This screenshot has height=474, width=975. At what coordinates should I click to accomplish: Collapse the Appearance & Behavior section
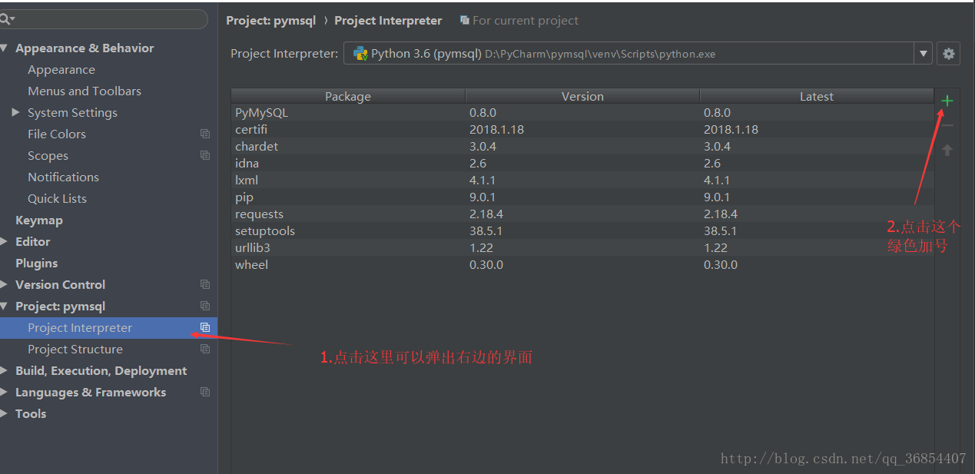5,48
